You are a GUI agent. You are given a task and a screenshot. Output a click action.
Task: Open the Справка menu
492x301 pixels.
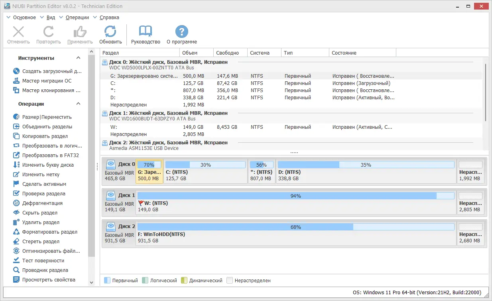coord(109,18)
